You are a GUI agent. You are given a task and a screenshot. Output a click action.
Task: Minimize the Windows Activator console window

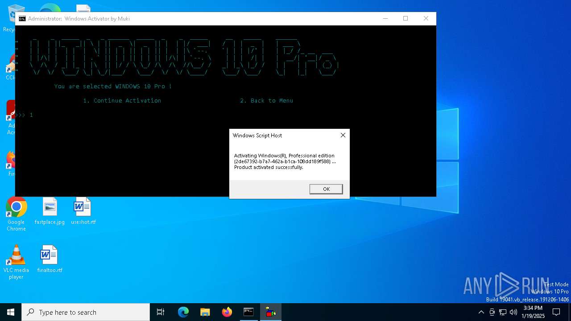point(385,18)
